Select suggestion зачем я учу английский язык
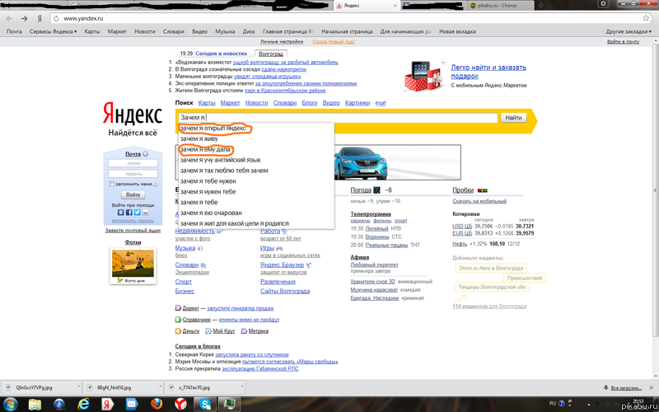659x412 pixels. coord(256,160)
